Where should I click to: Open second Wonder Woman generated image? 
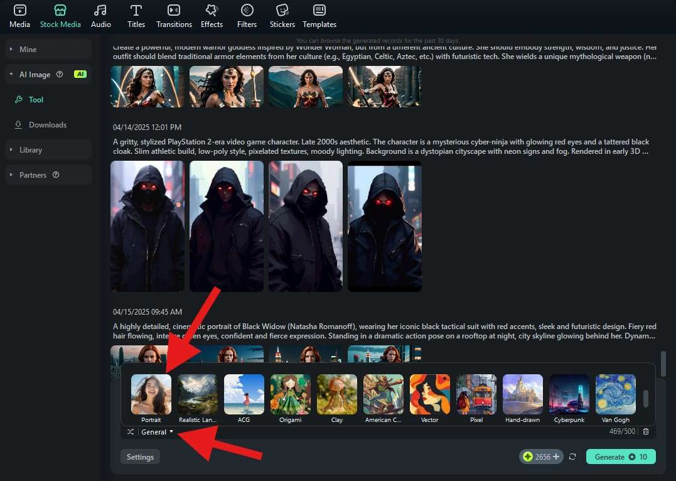click(x=227, y=86)
